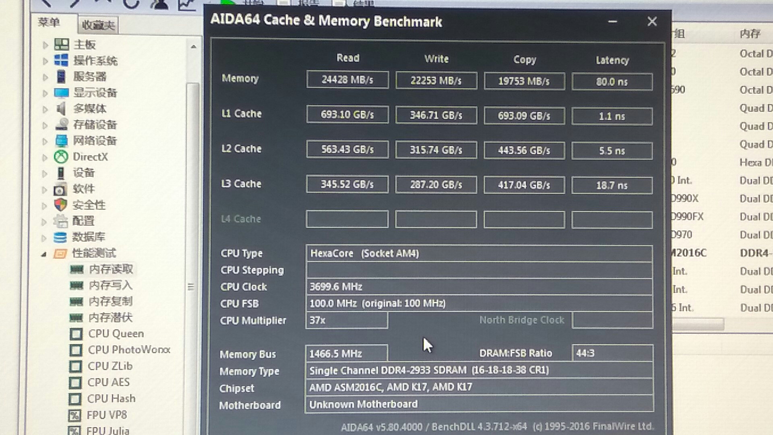This screenshot has height=435, width=773.
Task: Click the 设备 device icon
Action: tap(61, 173)
